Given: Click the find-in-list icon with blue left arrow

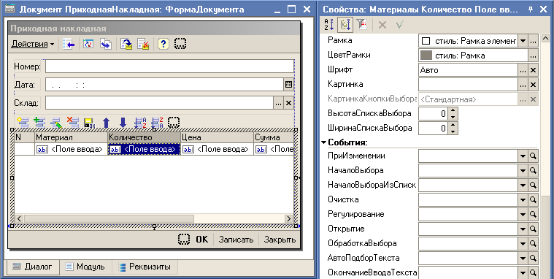Looking at the screenshot, I should coord(69,45).
